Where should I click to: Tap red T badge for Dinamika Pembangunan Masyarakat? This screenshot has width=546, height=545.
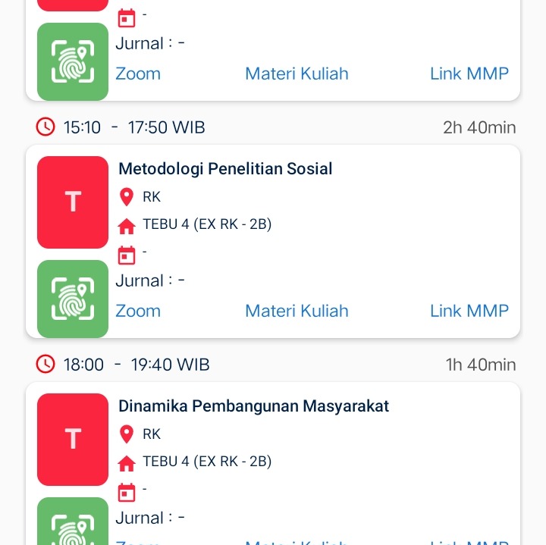[x=73, y=440]
